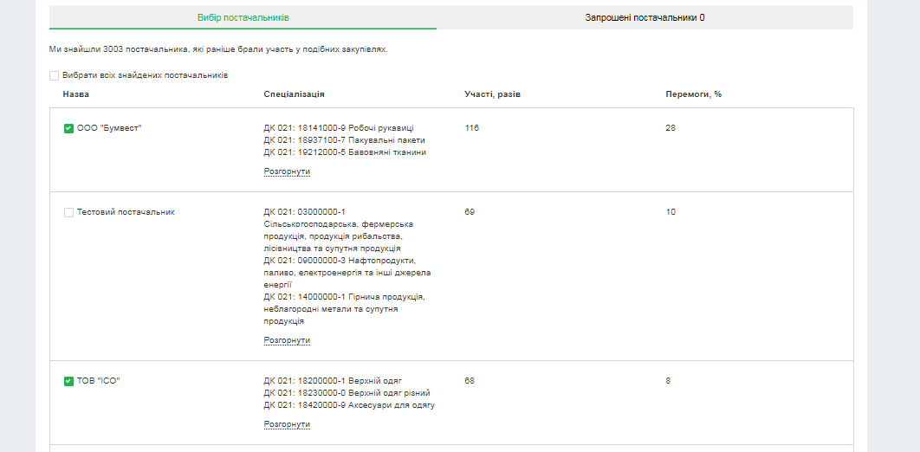This screenshot has height=452, width=920.
Task: Expand specializations via Розгорнути for ООО "Бумвест"
Action: pyautogui.click(x=287, y=171)
